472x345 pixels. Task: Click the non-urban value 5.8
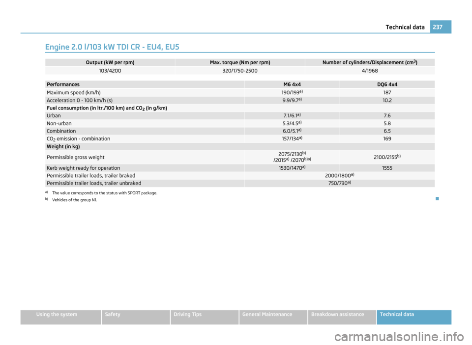[x=387, y=124]
